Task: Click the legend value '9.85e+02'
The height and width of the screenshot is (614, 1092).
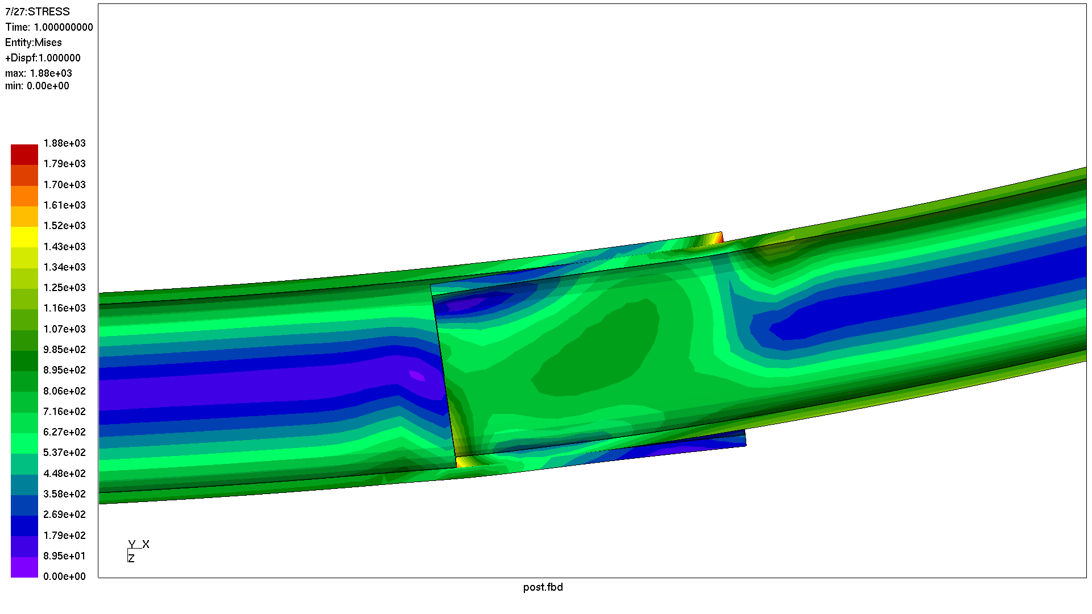Action: pos(65,350)
